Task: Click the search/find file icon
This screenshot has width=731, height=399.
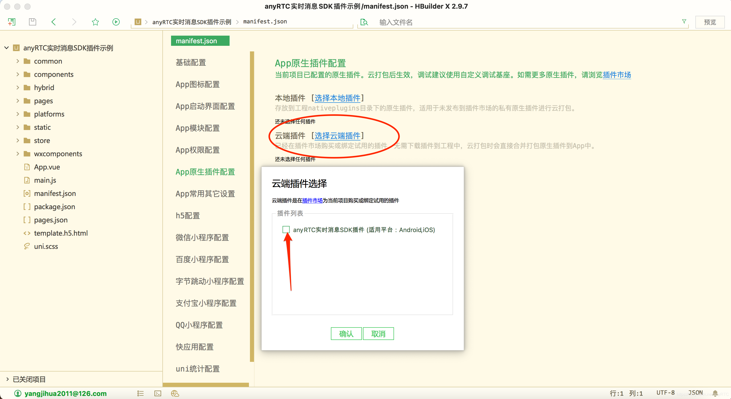Action: pyautogui.click(x=363, y=21)
